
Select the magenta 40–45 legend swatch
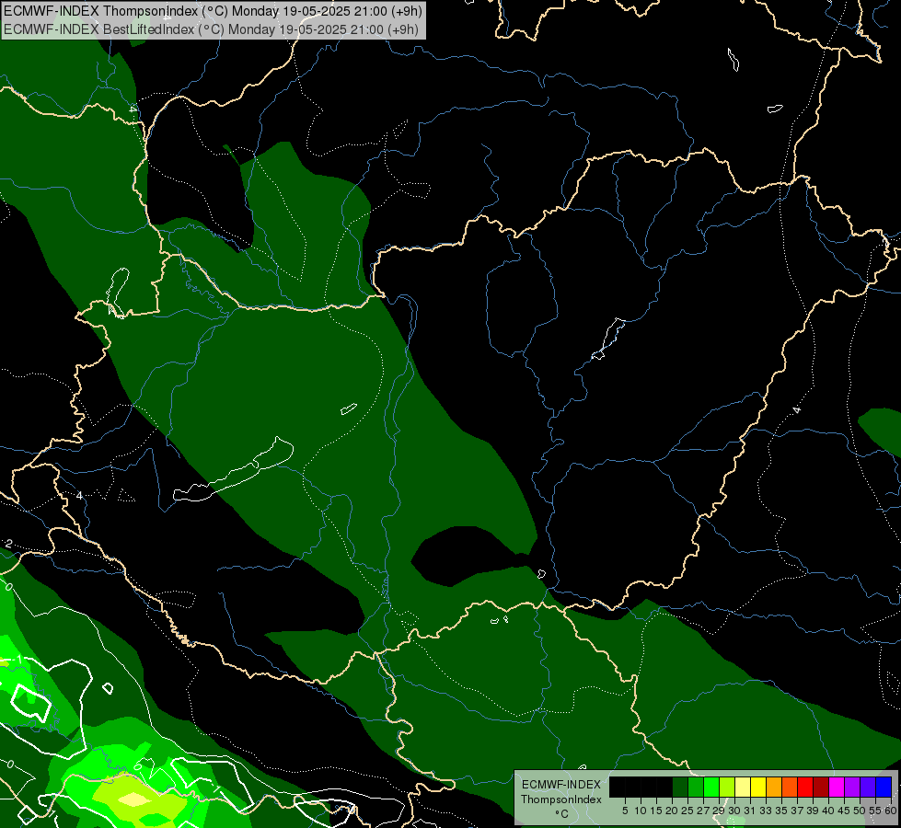(x=837, y=787)
